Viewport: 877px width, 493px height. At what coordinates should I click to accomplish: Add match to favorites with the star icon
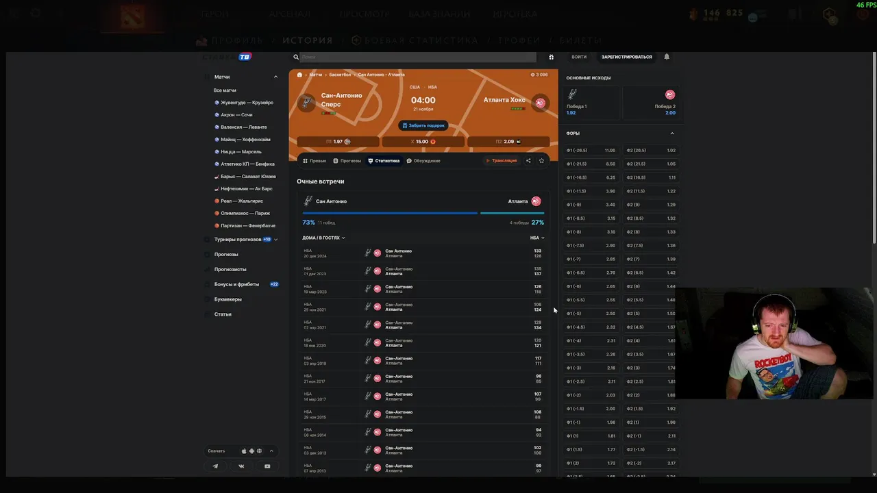(541, 161)
